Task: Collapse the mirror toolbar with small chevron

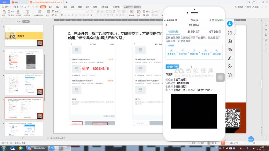Action: [x=235, y=29]
